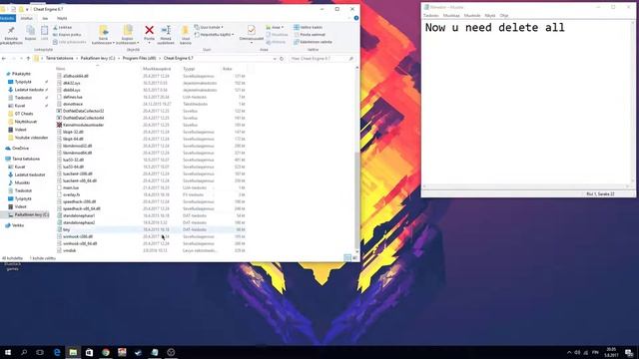Click taskbar search magnifier icon
This screenshot has width=639, height=359.
tap(24, 352)
